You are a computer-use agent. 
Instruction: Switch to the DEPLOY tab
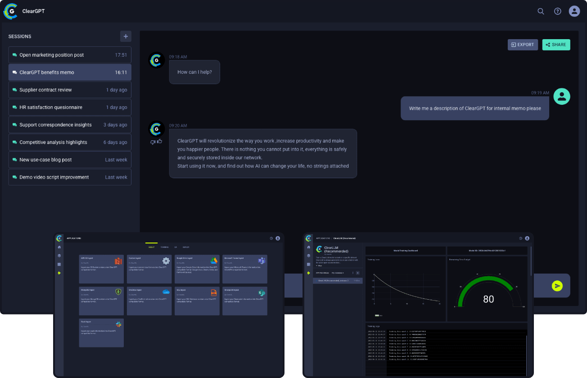pos(186,247)
